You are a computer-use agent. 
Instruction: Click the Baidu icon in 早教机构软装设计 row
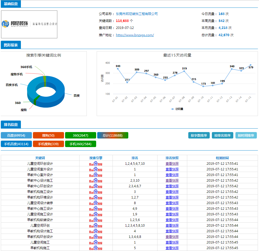coord(96,220)
